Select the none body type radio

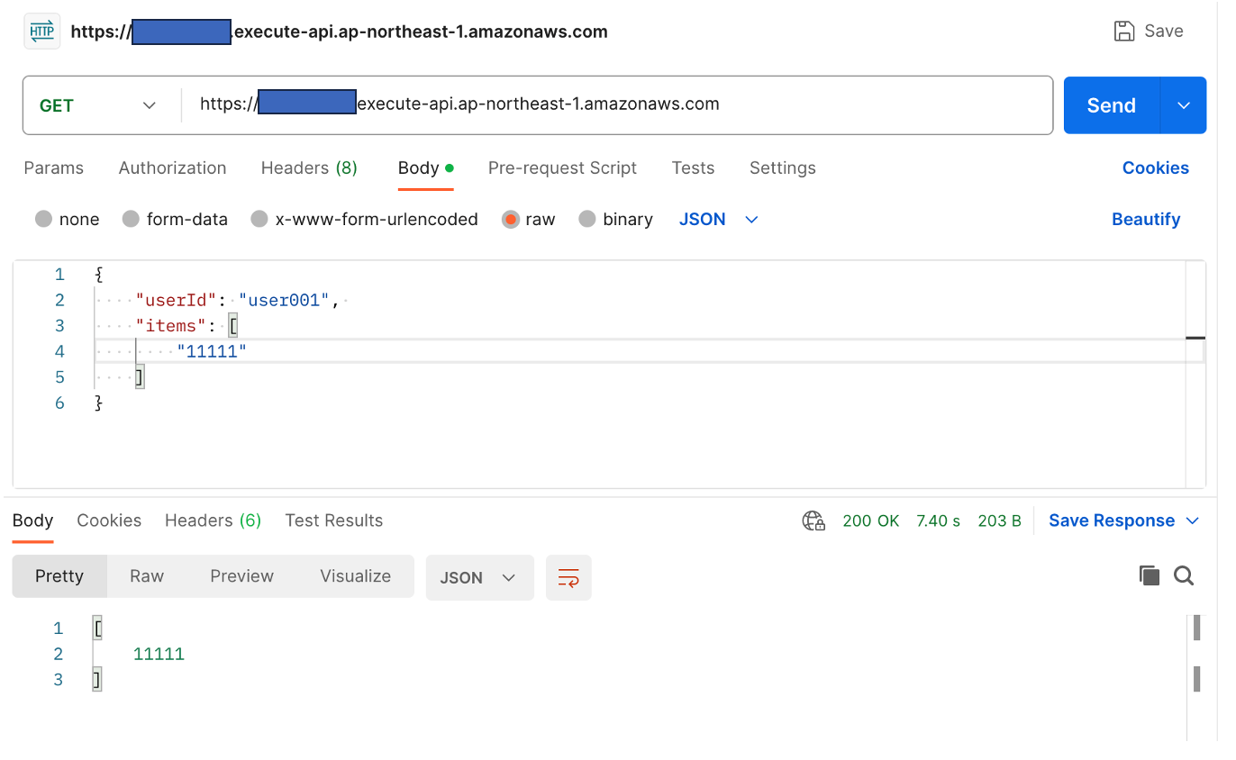point(43,220)
